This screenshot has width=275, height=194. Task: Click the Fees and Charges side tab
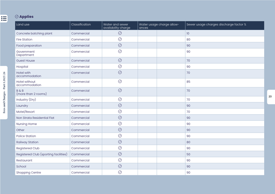point(4,92)
